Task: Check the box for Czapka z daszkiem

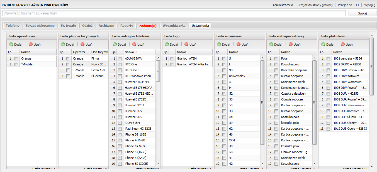Action: [x=276, y=94]
